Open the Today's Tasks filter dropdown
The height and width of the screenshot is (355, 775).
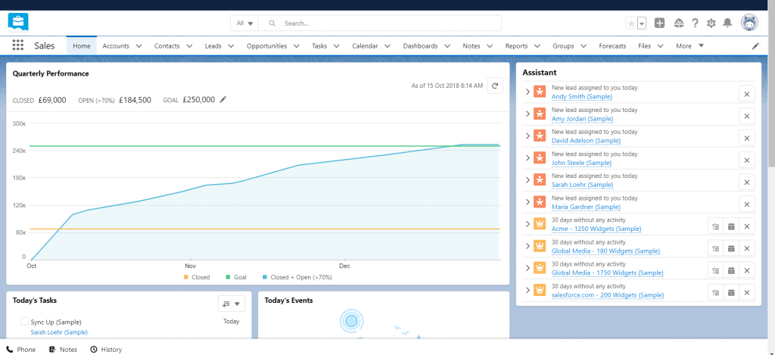click(232, 304)
